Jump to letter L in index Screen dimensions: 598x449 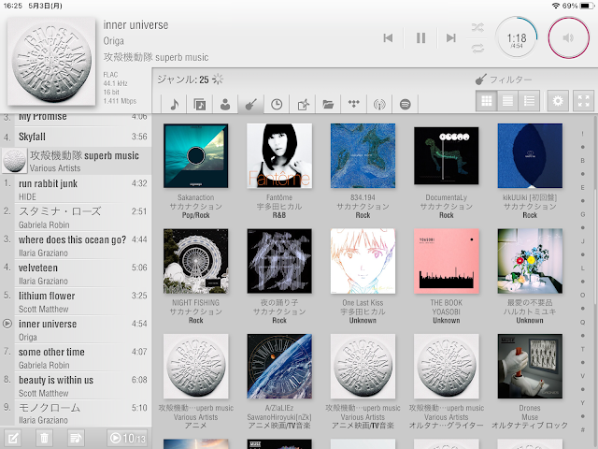582,268
